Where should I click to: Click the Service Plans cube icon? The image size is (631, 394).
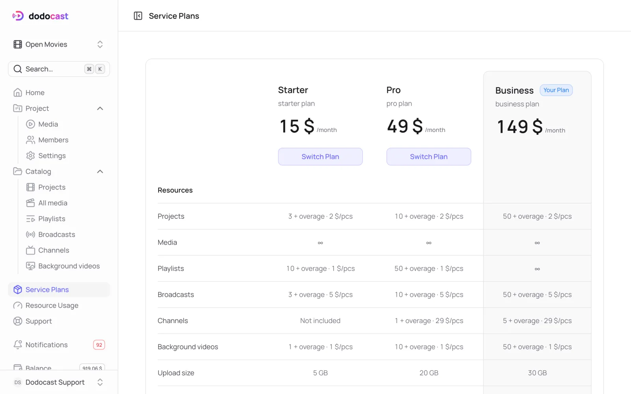(18, 290)
